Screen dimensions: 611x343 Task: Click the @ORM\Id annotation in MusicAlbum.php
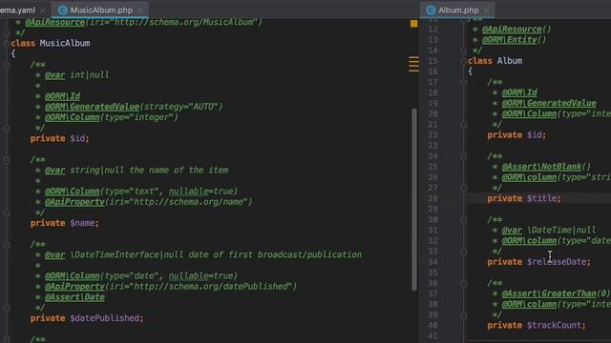pos(62,96)
